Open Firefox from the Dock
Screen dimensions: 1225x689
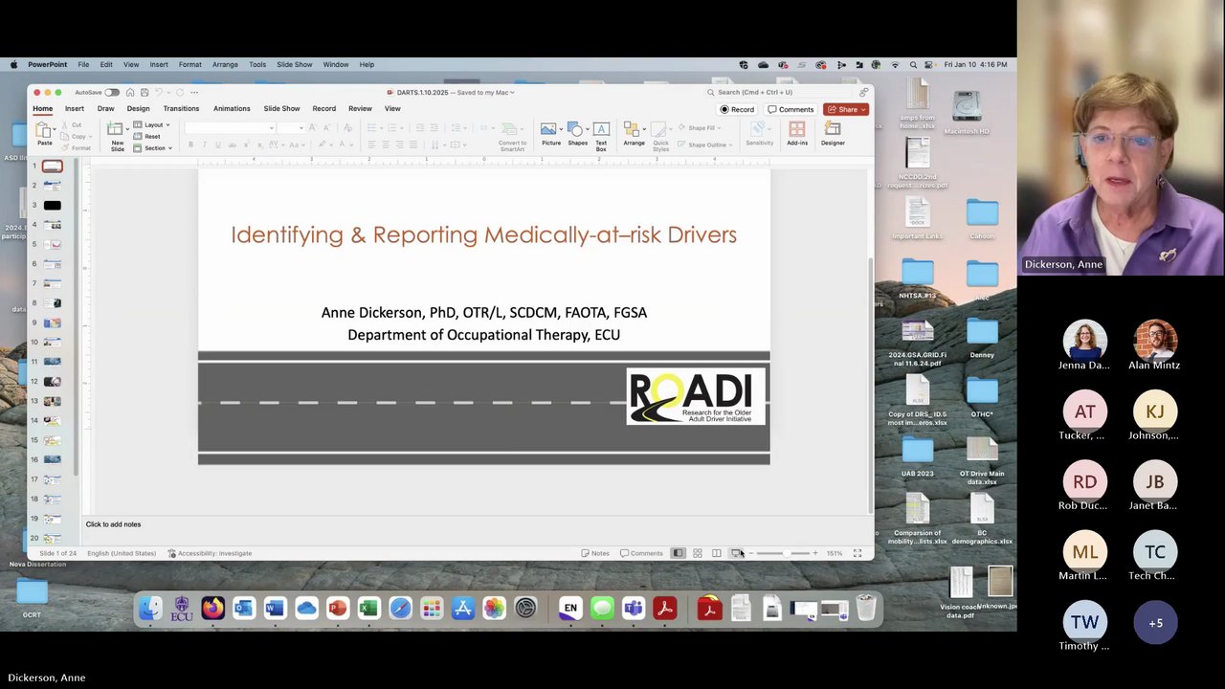click(212, 608)
